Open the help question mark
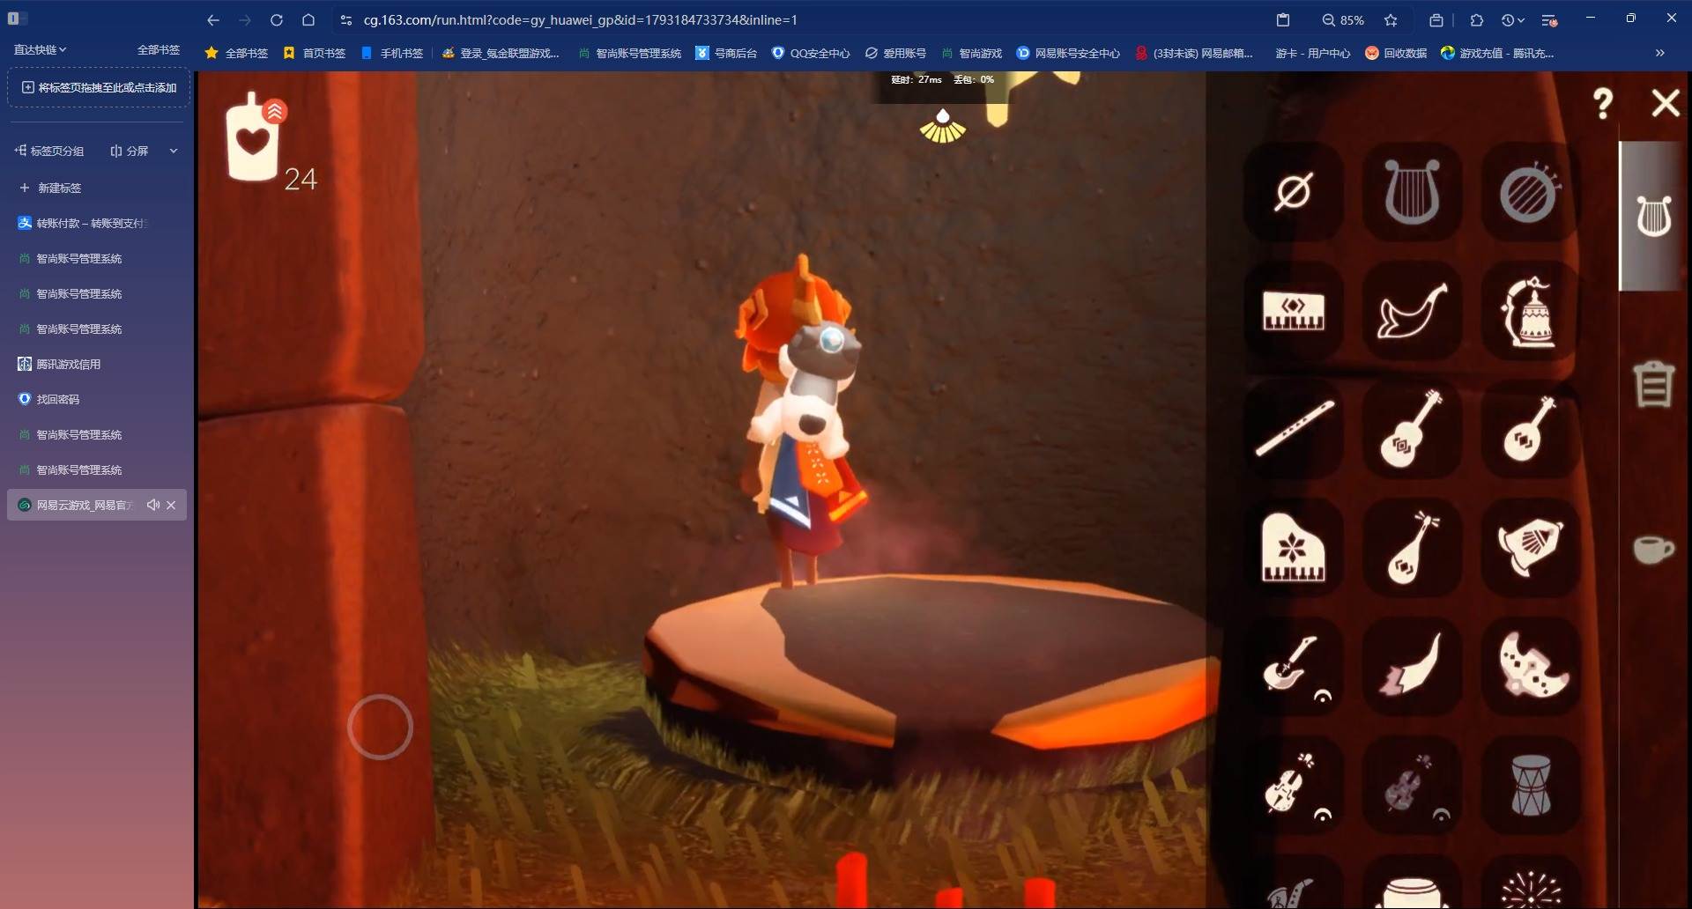The width and height of the screenshot is (1692, 909). tap(1603, 104)
